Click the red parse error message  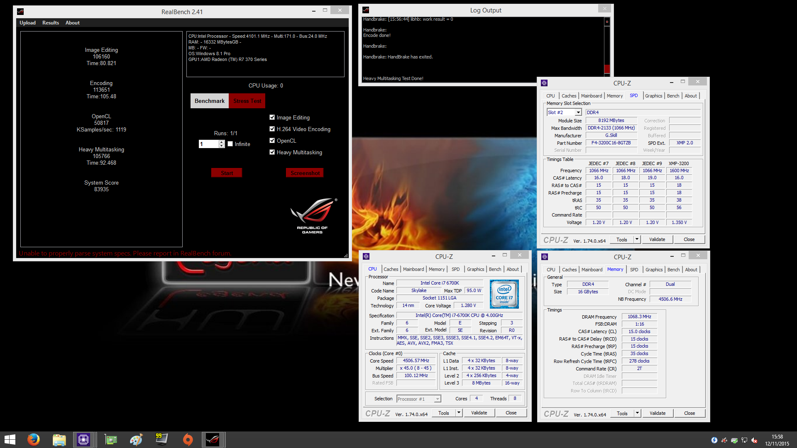click(125, 253)
